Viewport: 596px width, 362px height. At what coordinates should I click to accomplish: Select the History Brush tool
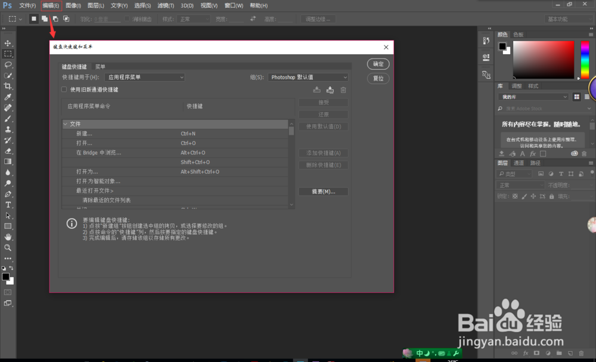[x=8, y=140]
